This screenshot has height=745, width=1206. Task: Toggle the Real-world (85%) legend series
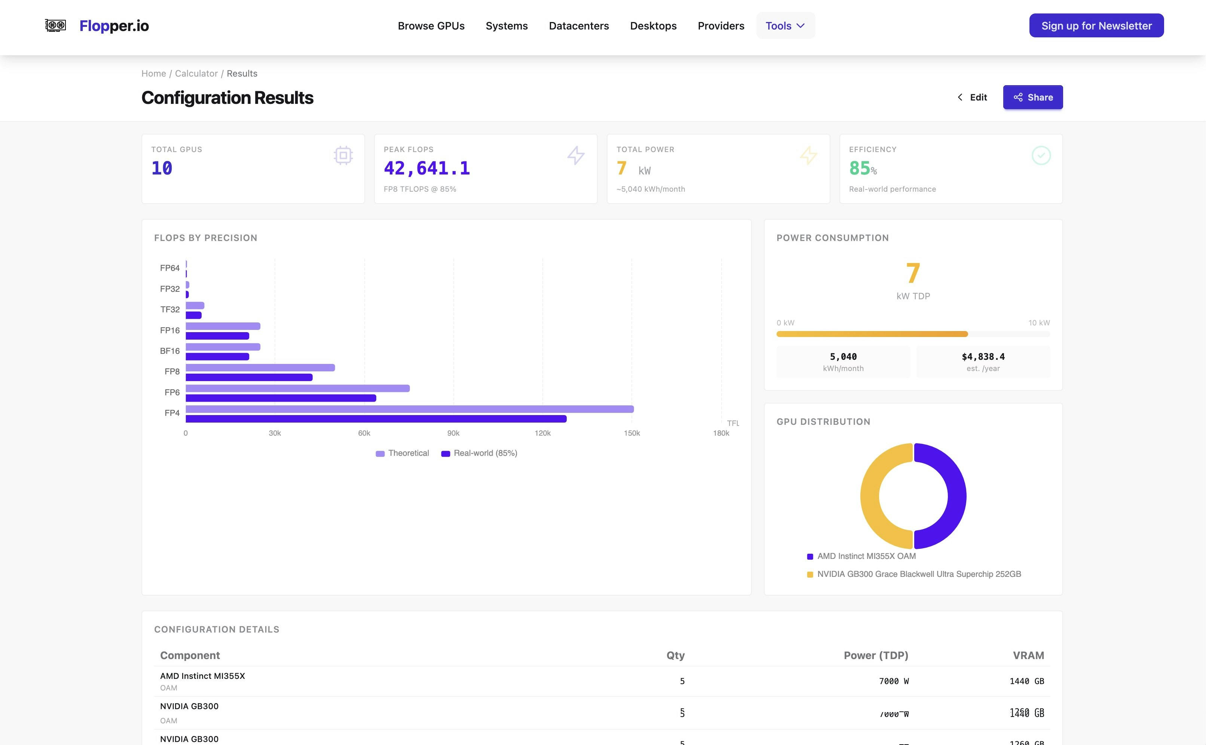[480, 453]
